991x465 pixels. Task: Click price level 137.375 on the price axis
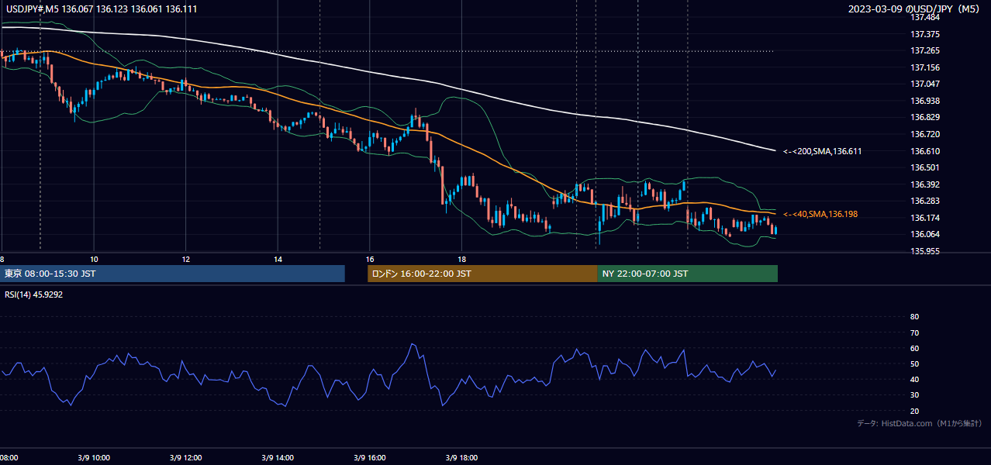click(x=925, y=34)
